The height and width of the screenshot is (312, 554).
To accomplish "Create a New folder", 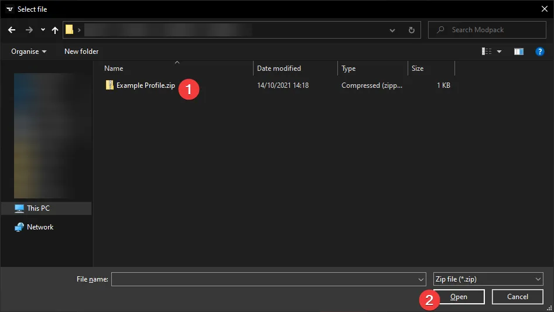I will click(81, 52).
